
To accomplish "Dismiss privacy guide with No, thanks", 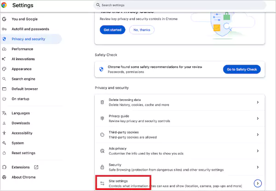I will pos(142,30).
